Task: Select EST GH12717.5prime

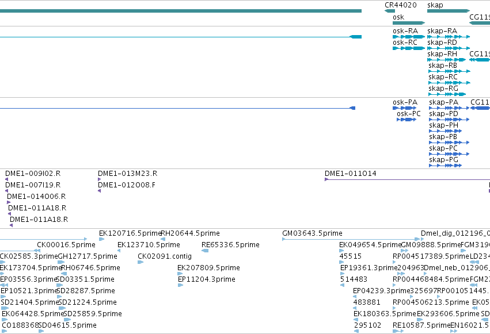Action: click(61, 262)
